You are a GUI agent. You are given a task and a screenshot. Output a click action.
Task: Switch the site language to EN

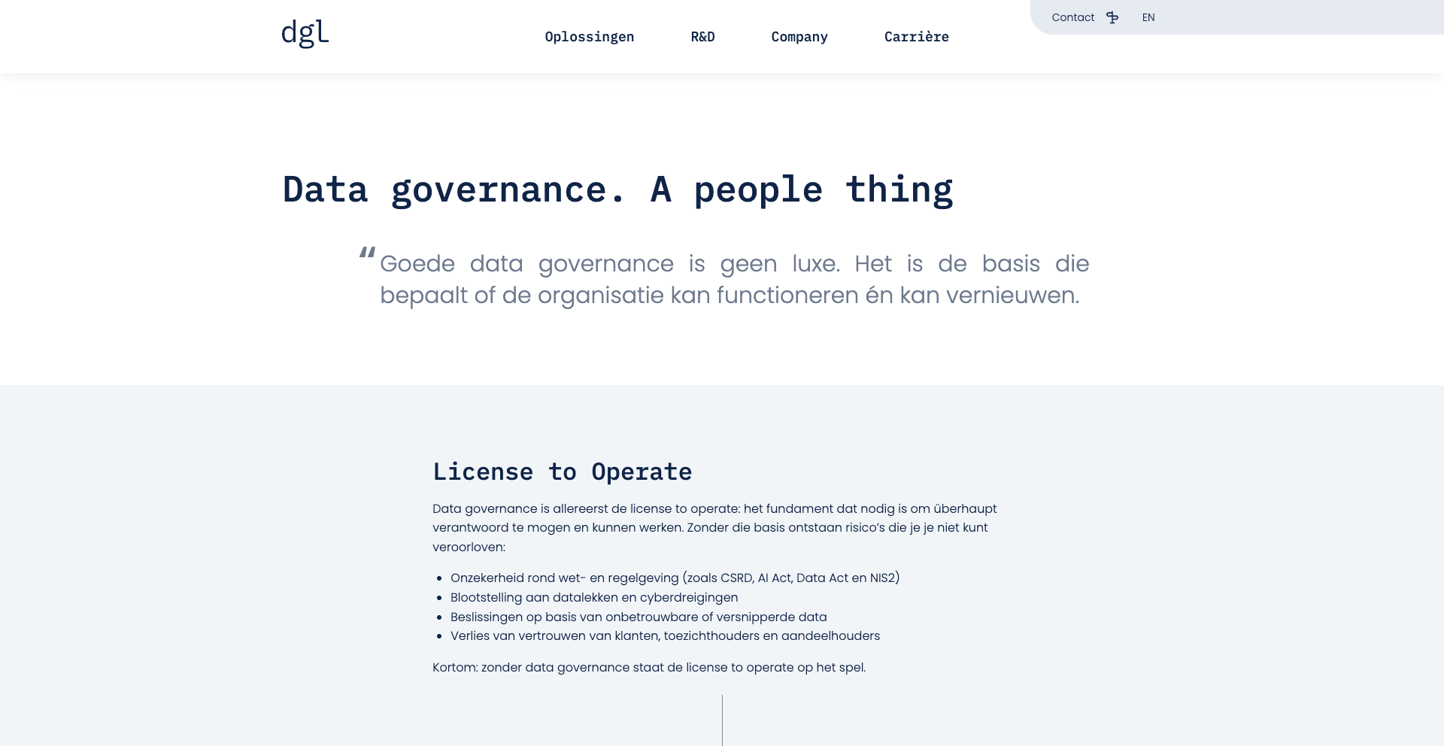pos(1148,17)
